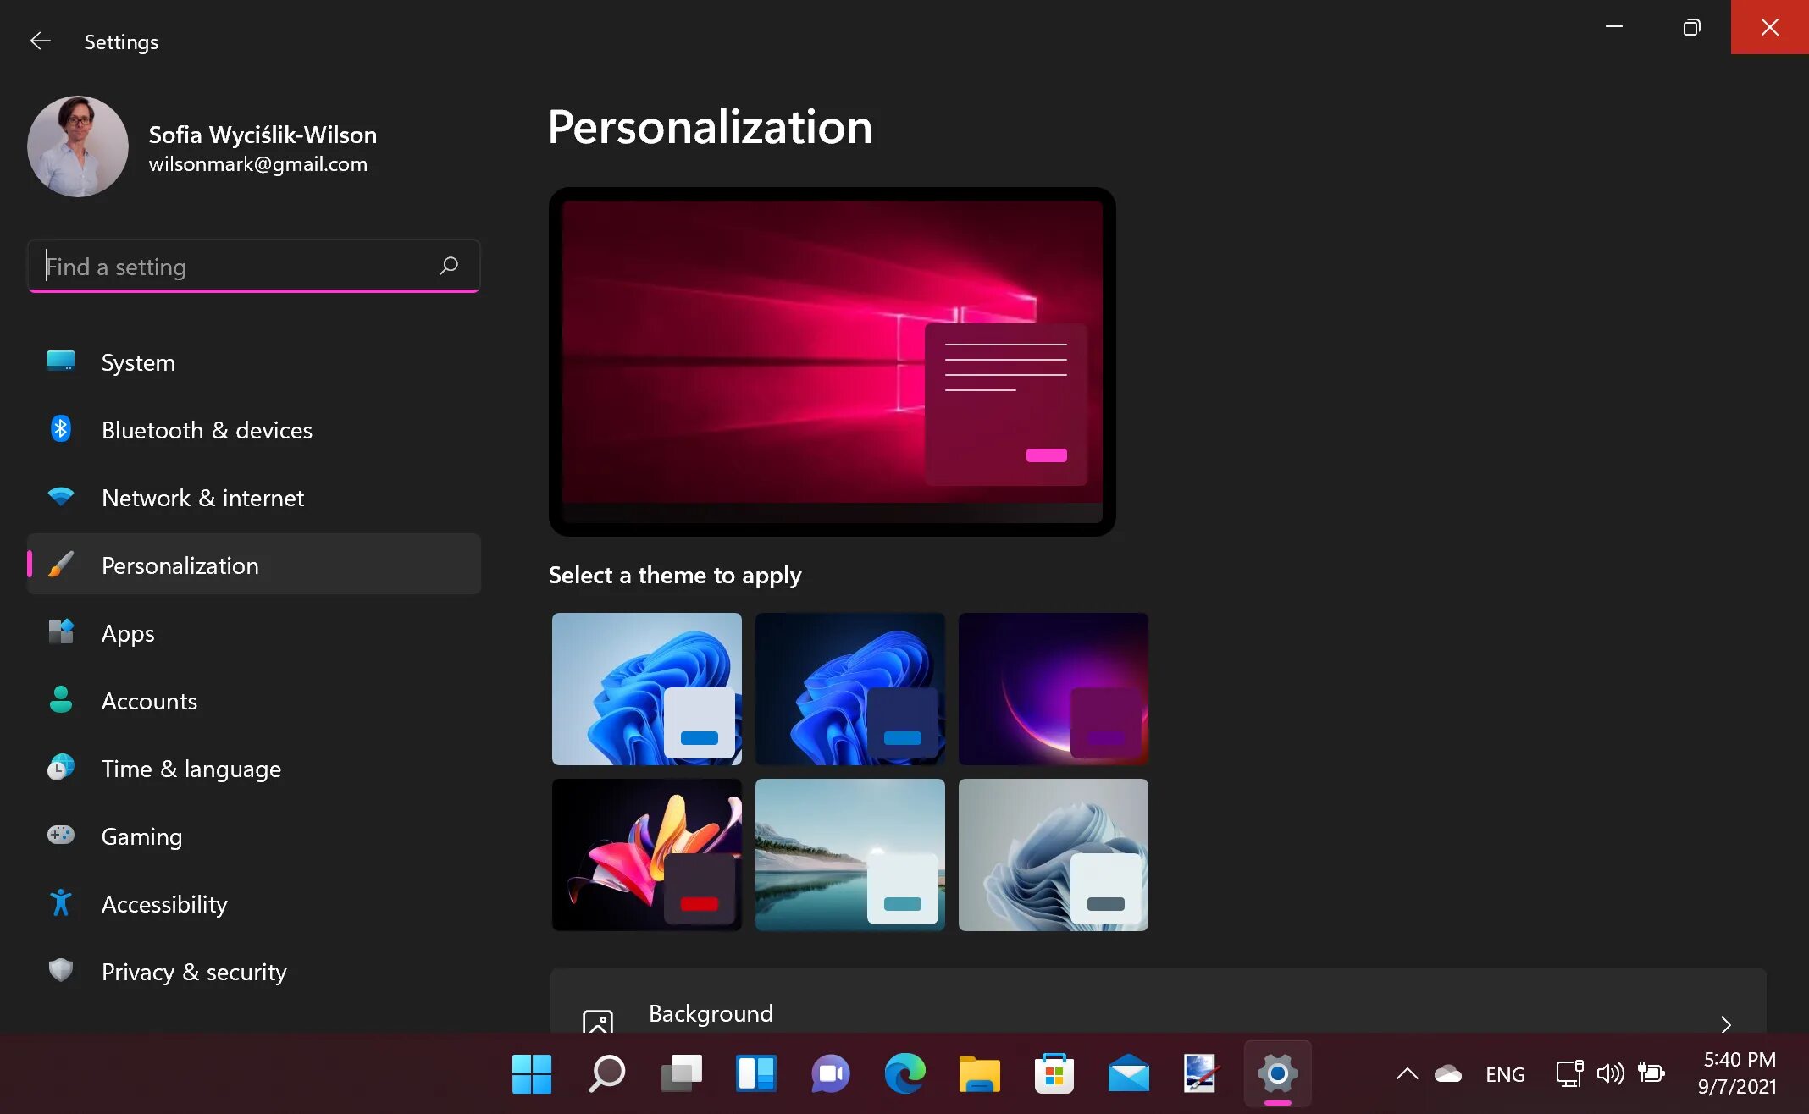Select the colorful flower dark theme

644,853
